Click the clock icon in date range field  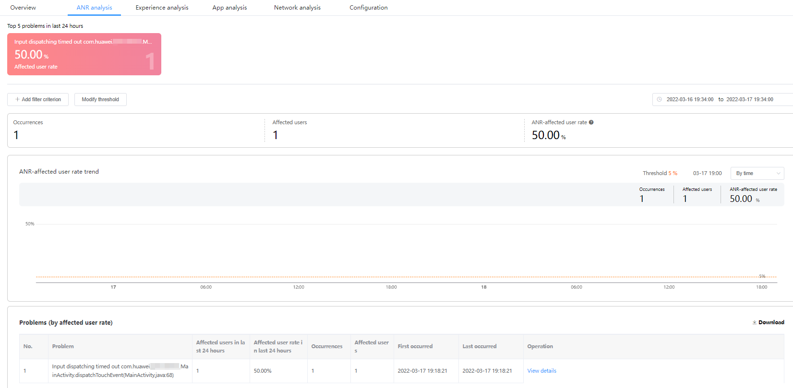(659, 99)
